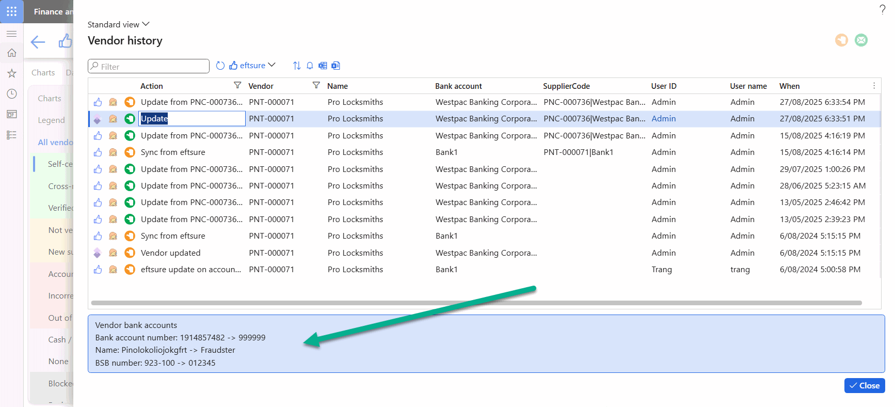Screen dimensions: 895x407
Task: Click the Filter search field
Action: tap(149, 66)
